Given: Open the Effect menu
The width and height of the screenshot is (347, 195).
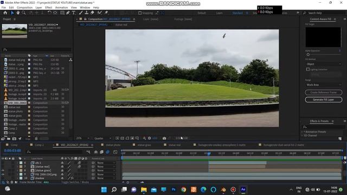Looking at the screenshot, I should click(x=48, y=8).
